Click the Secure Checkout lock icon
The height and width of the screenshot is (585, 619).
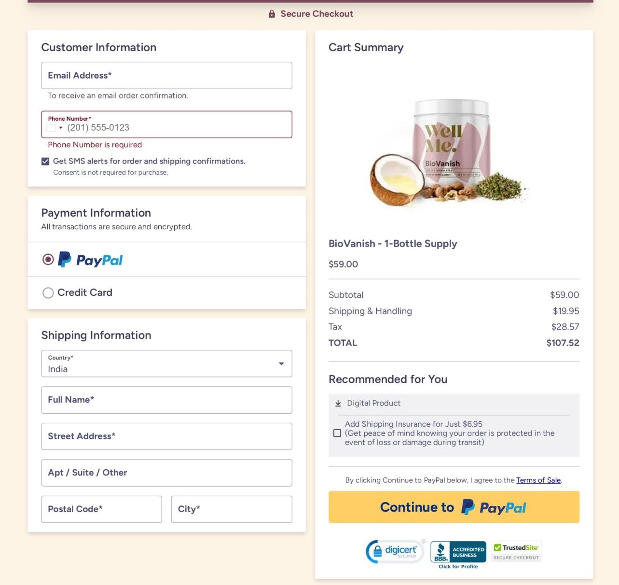point(272,14)
